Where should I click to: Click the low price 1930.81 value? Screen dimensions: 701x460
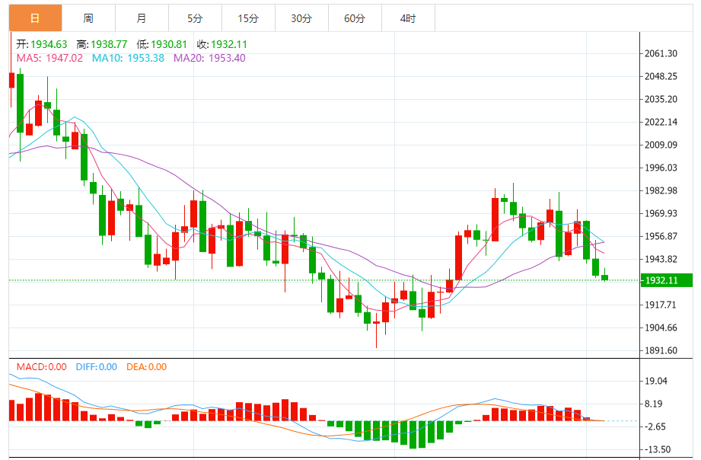(169, 44)
